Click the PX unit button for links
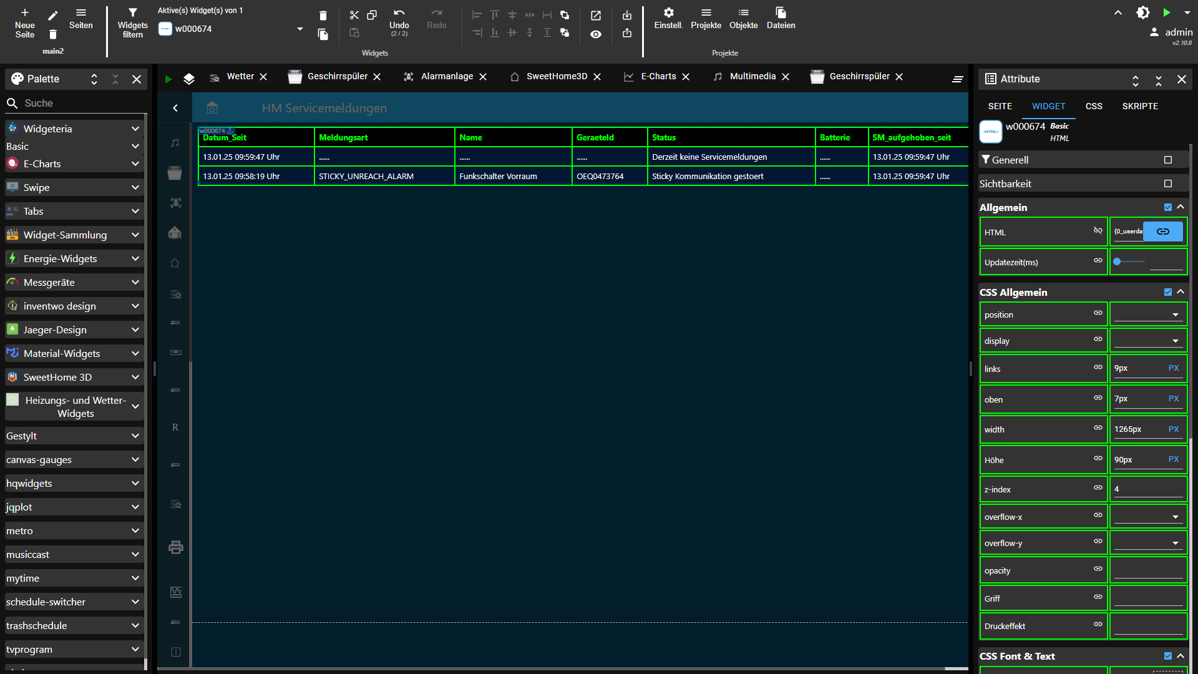This screenshot has height=674, width=1198. click(1174, 368)
